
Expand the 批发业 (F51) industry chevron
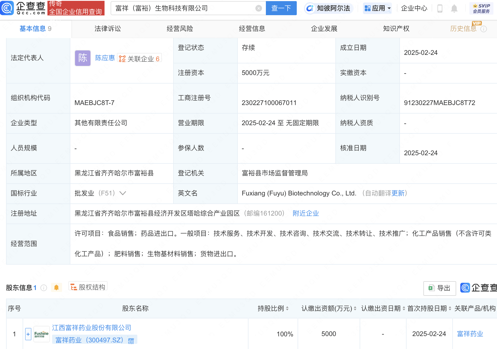point(123,193)
